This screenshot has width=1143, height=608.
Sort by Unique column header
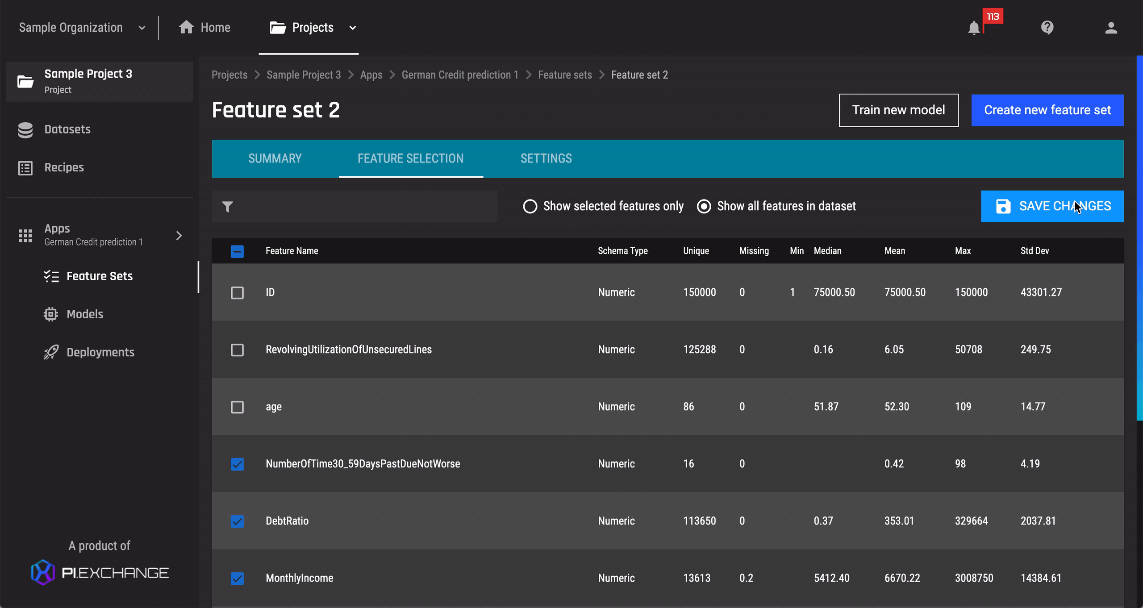(x=696, y=251)
